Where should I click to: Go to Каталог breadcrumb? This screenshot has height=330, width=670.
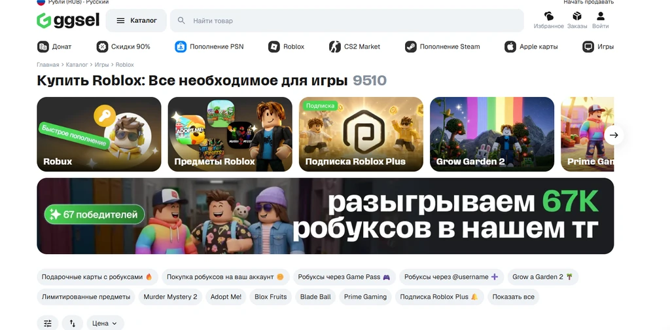click(77, 65)
